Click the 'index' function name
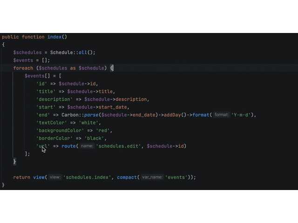Viewport: 298px width, 223px height. point(54,37)
